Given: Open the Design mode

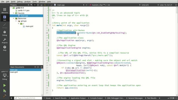Looking at the screenshot, I should pyautogui.click(x=5, y=26).
